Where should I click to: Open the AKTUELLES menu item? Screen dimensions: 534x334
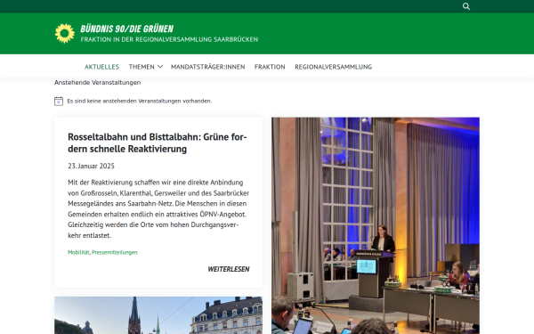tap(101, 67)
